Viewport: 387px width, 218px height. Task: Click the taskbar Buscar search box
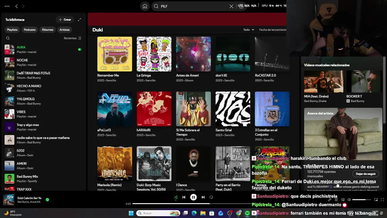point(158,213)
